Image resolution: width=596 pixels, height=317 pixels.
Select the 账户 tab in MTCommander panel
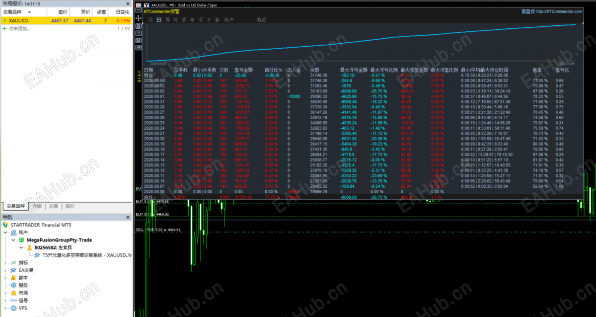click(229, 20)
